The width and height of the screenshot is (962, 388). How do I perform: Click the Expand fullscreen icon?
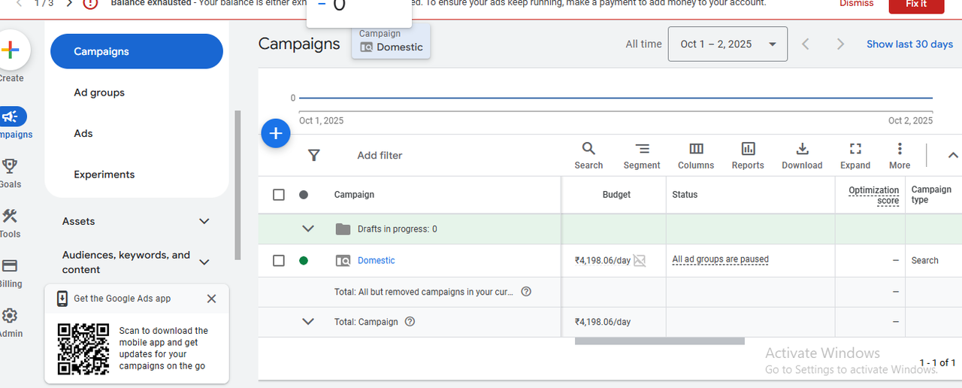point(855,148)
